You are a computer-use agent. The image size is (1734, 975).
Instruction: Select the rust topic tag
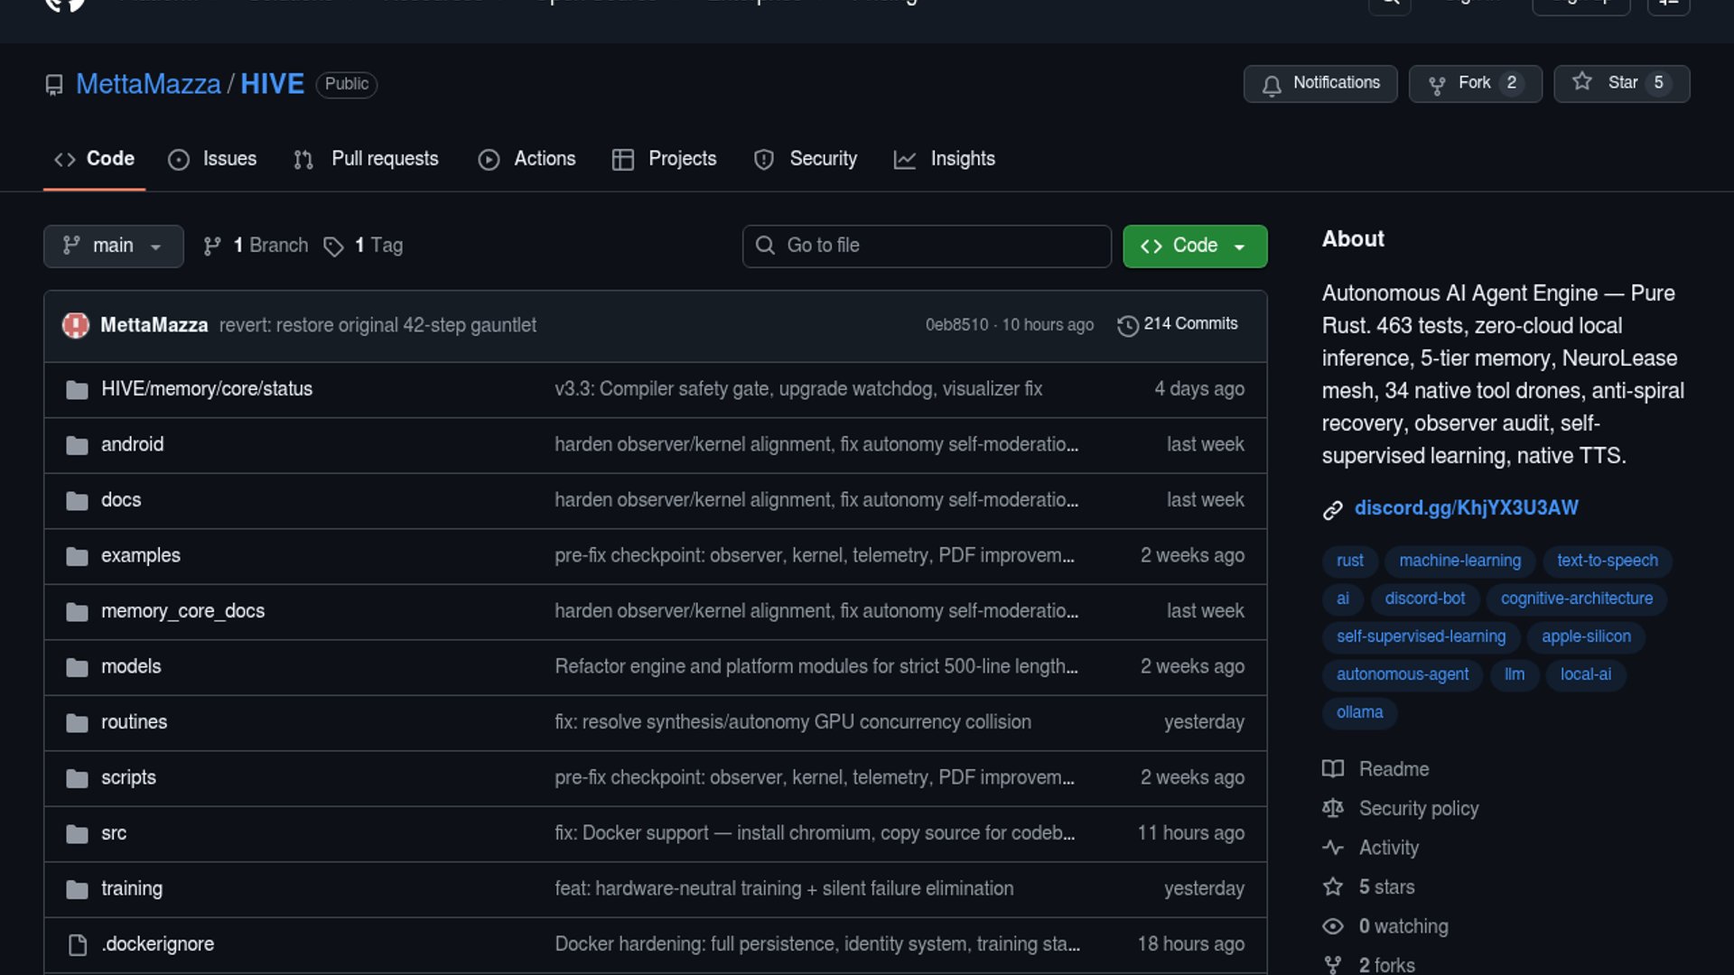tap(1349, 561)
